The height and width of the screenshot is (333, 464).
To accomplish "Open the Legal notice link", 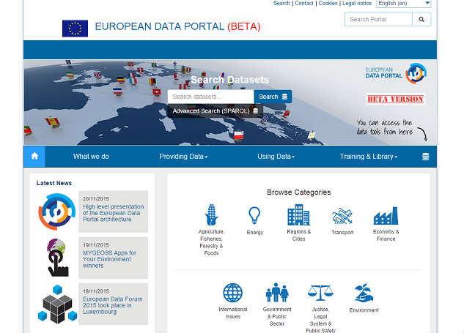I will (357, 3).
